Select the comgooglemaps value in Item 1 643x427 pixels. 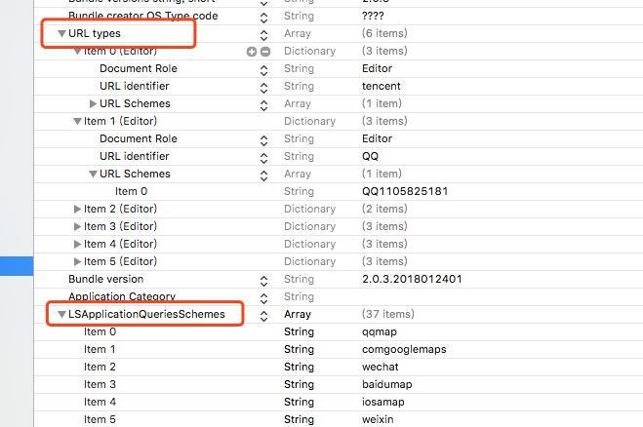pos(404,350)
